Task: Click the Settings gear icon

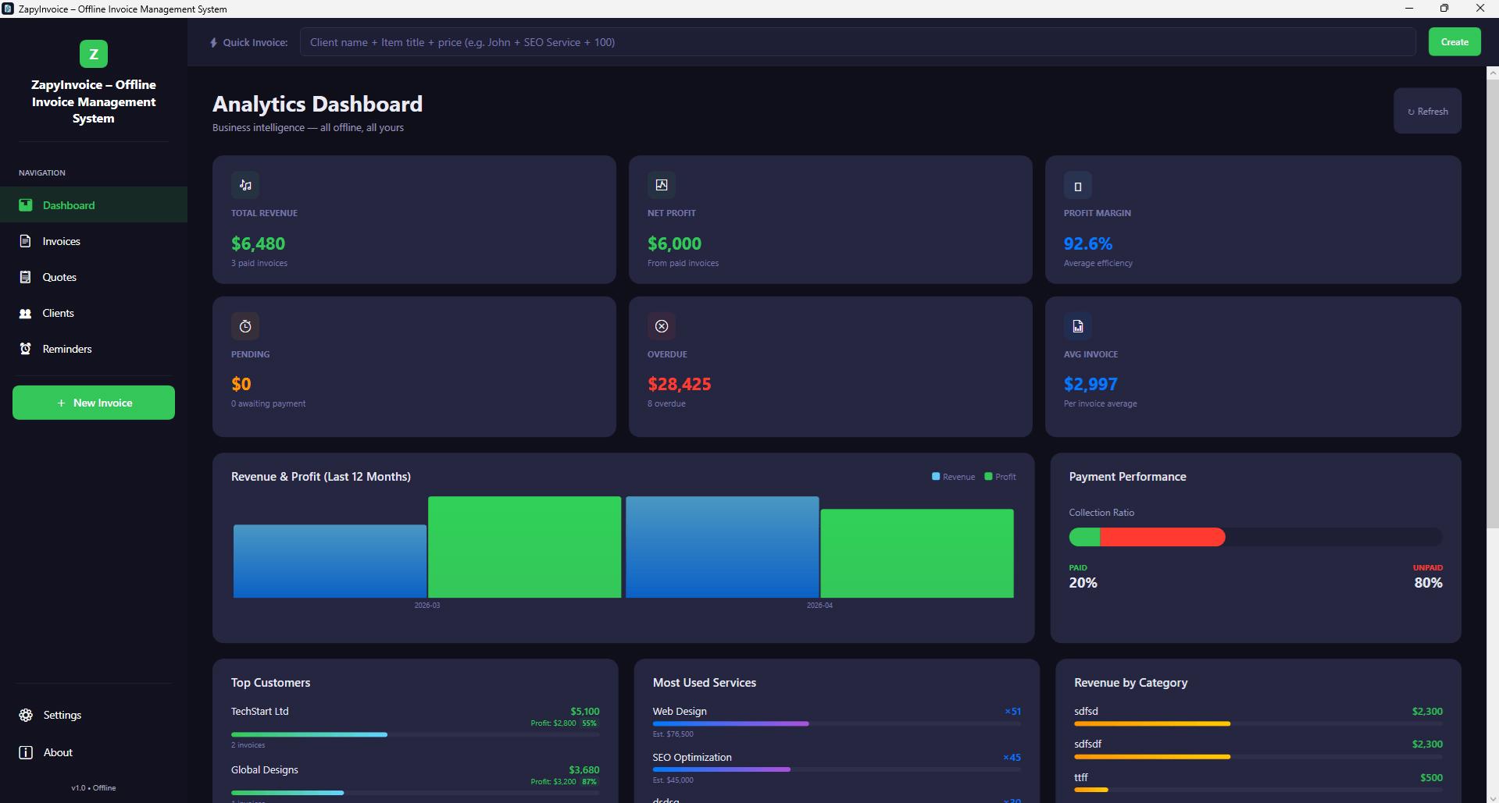Action: coord(26,715)
